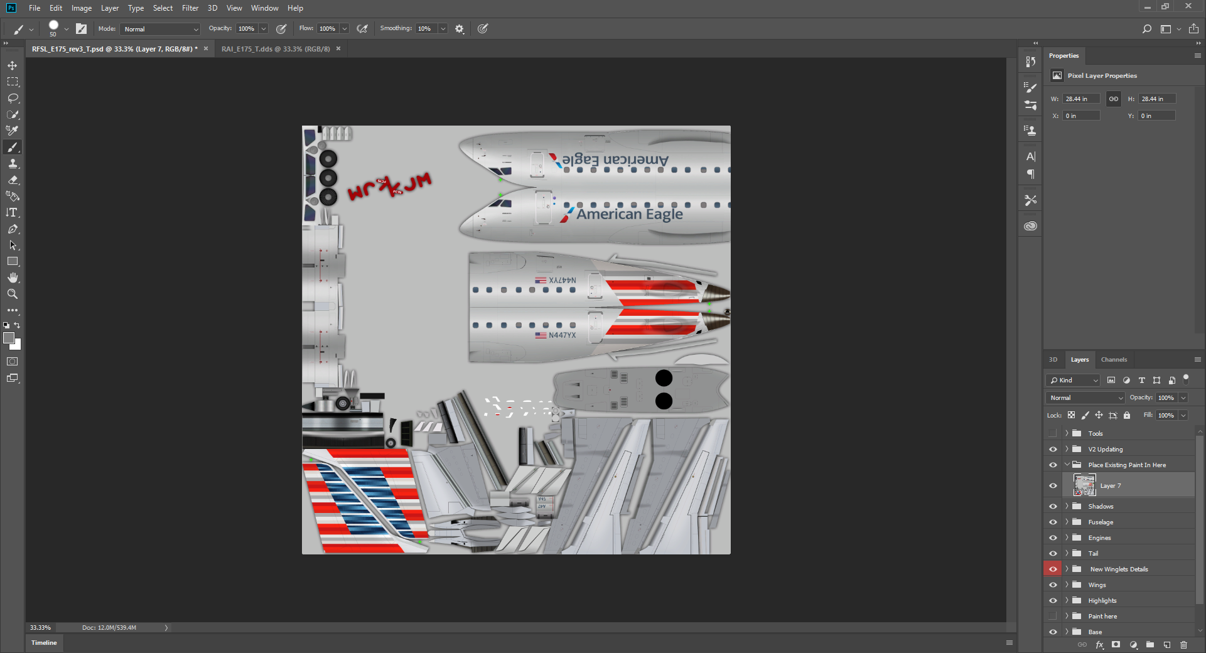Hide the Fuselage group
The width and height of the screenshot is (1206, 653).
(x=1053, y=522)
